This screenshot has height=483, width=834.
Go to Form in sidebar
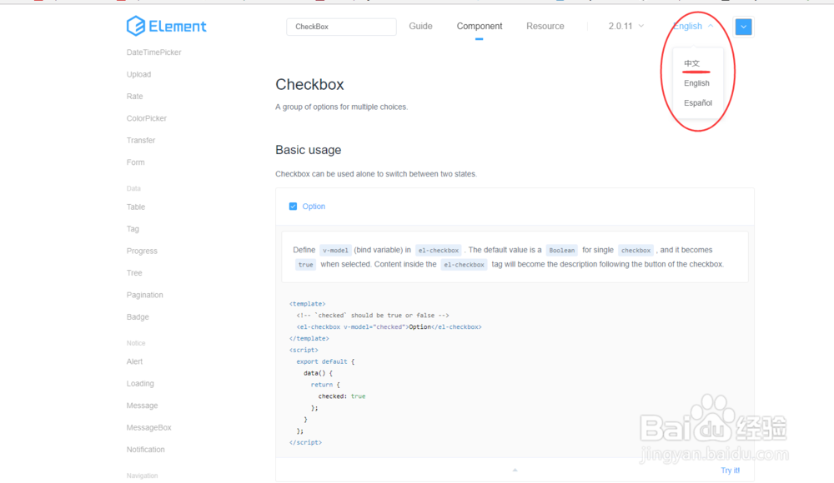tap(136, 162)
